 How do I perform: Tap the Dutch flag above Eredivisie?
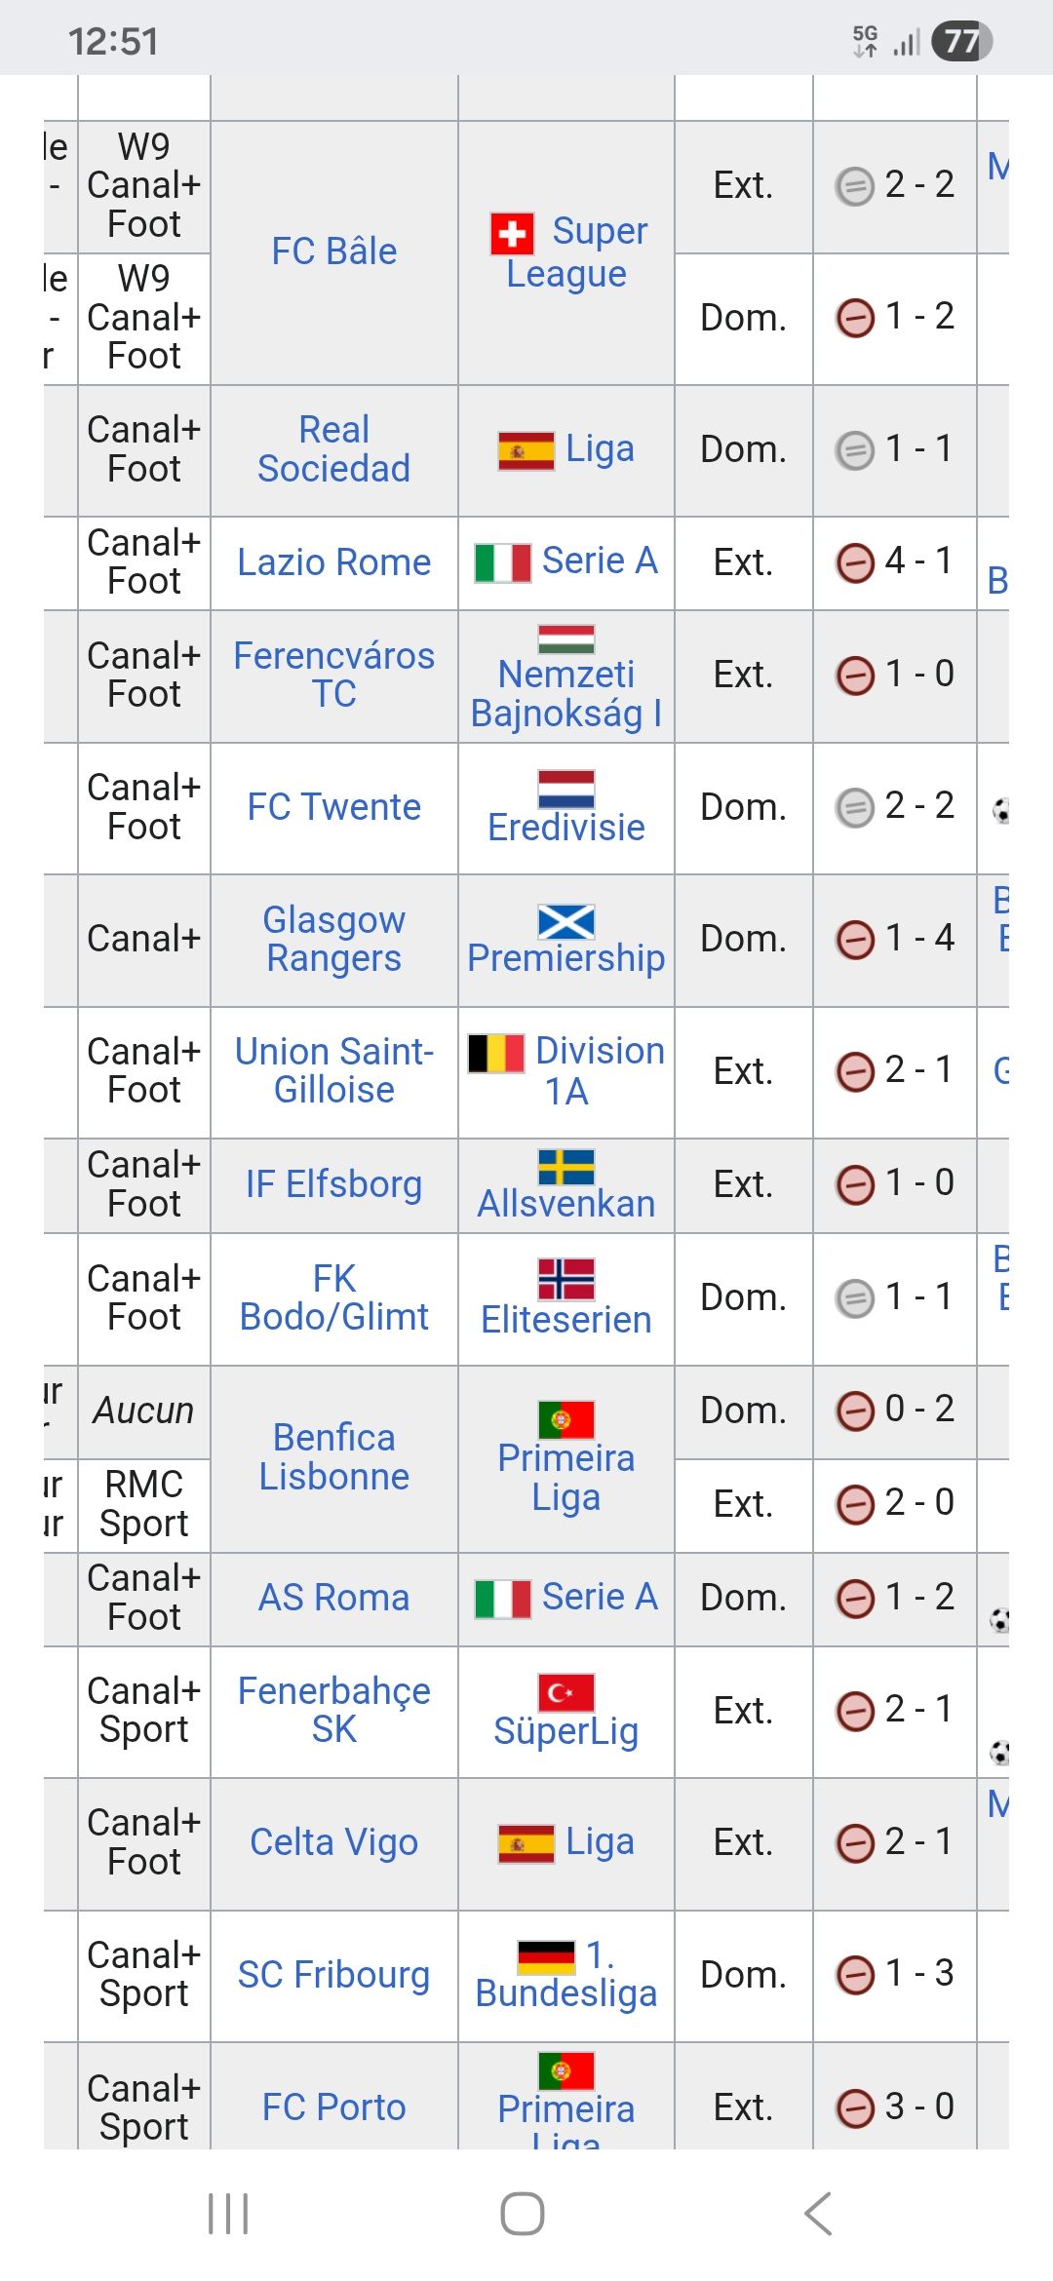pyautogui.click(x=565, y=789)
